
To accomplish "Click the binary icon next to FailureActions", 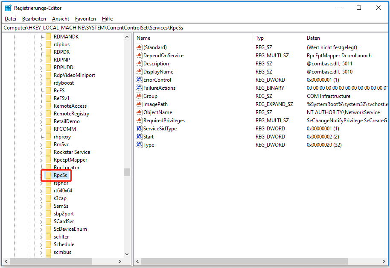I will tap(139, 88).
